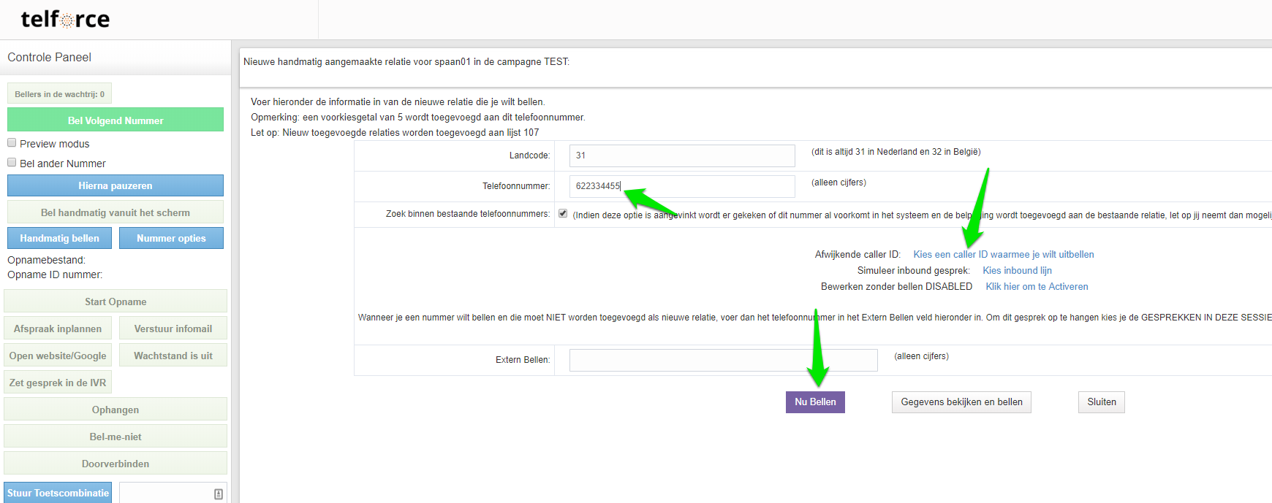Click the Ophangen button
Screen dimensions: 1272x503
pos(116,410)
